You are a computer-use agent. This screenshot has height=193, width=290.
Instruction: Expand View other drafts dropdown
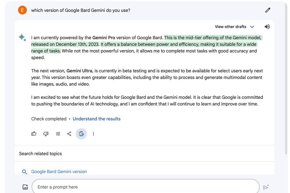[234, 27]
